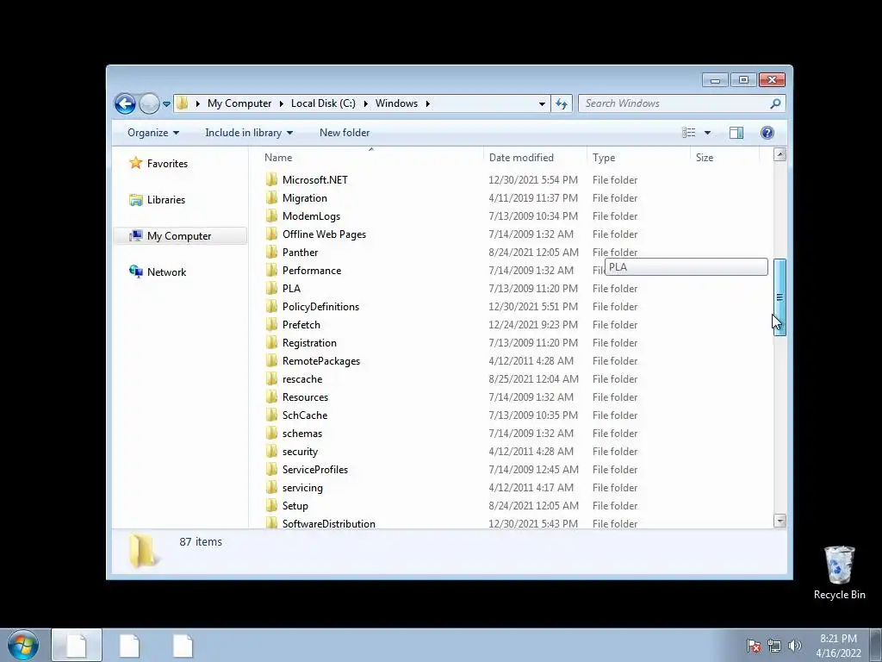Open the Include in library menu
This screenshot has width=882, height=662.
249,133
